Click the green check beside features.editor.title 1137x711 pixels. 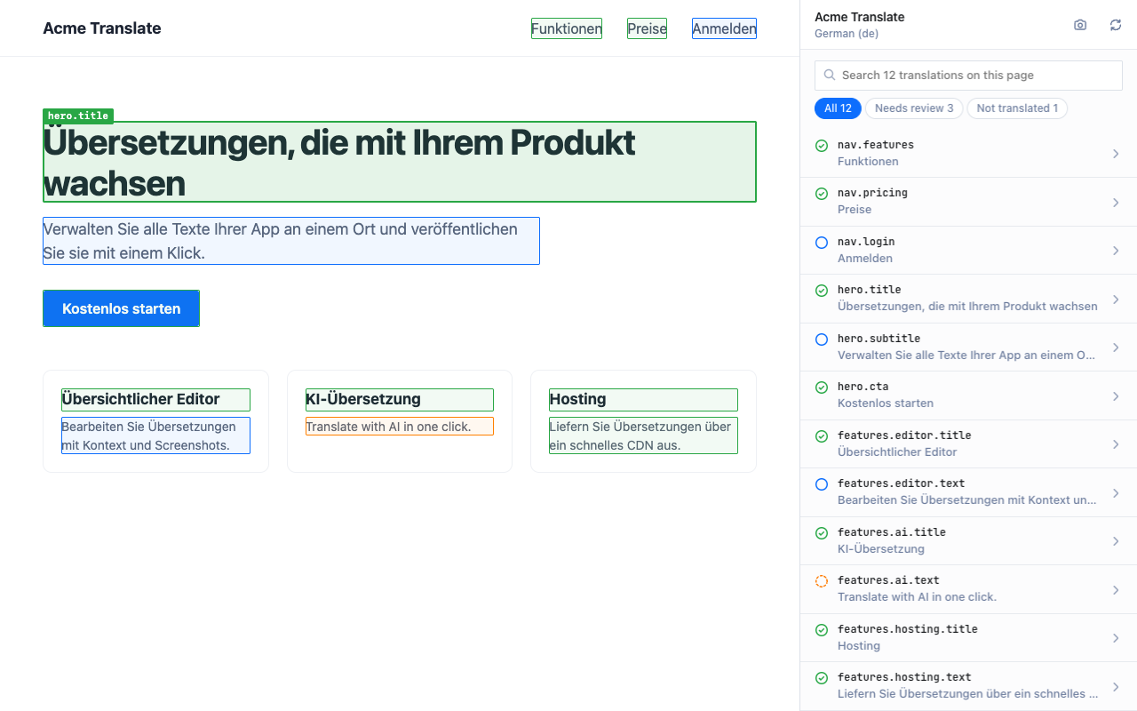pos(822,435)
